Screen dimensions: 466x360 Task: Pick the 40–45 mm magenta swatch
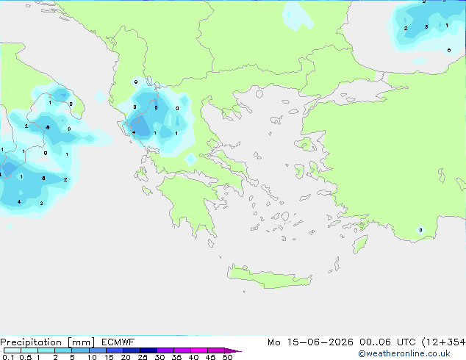pyautogui.click(x=199, y=350)
